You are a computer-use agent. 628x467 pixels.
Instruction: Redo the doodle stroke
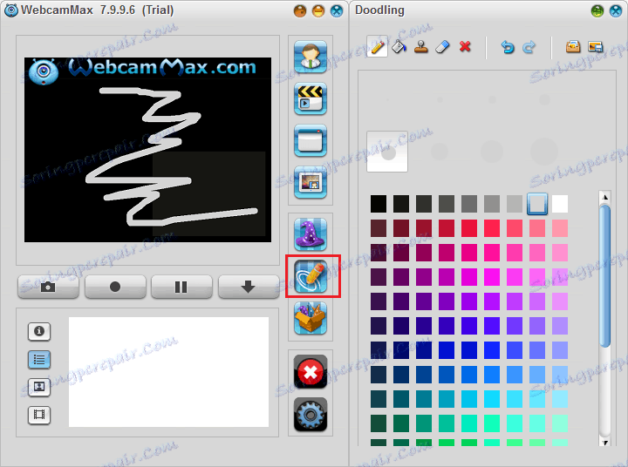(529, 47)
